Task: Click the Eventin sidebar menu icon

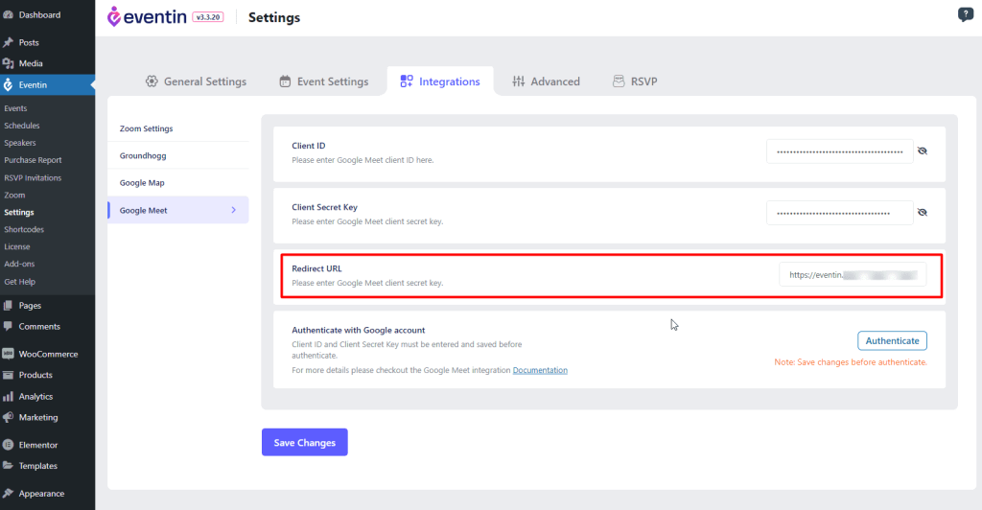Action: (x=8, y=85)
